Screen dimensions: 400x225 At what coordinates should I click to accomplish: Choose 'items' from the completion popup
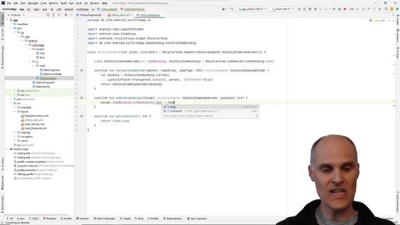[x=210, y=107]
